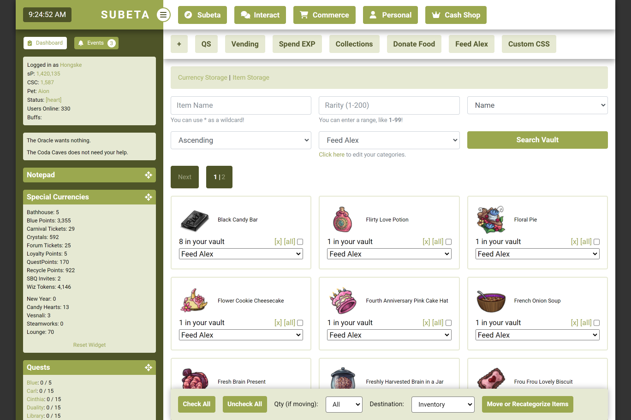631x420 pixels.
Task: Open the Currency Storage link
Action: (x=202, y=77)
